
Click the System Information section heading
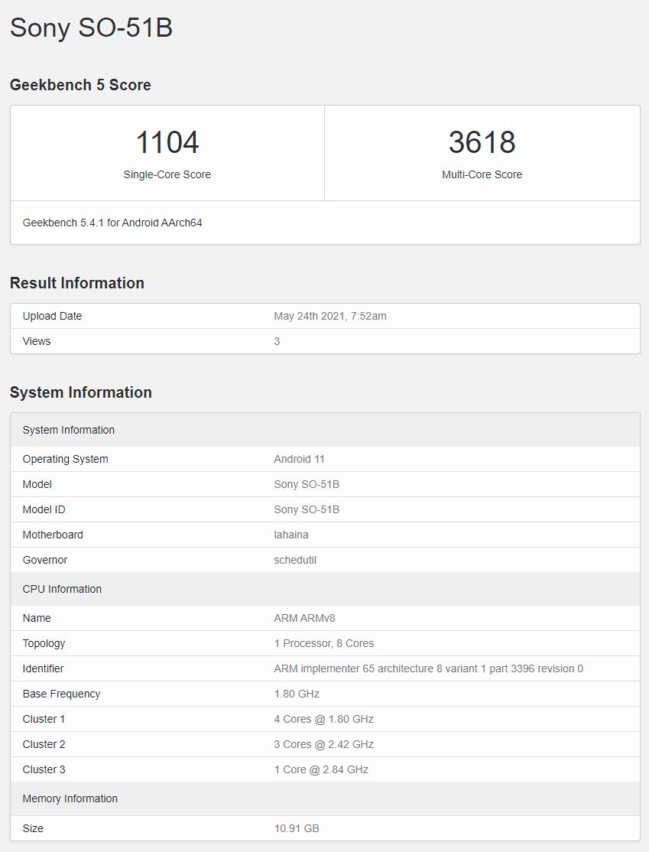pos(81,392)
